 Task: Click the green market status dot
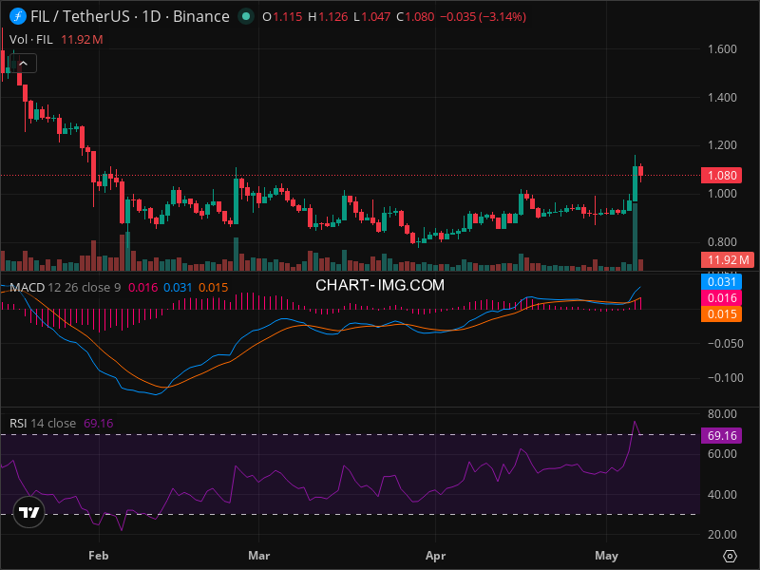[246, 16]
